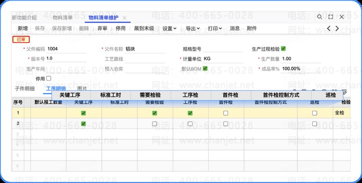Click the 版本号 field showing 1.0

(x=66, y=59)
